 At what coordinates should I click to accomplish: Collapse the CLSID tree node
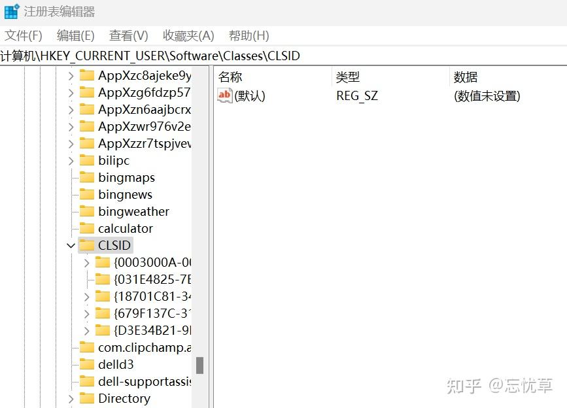pyautogui.click(x=71, y=245)
